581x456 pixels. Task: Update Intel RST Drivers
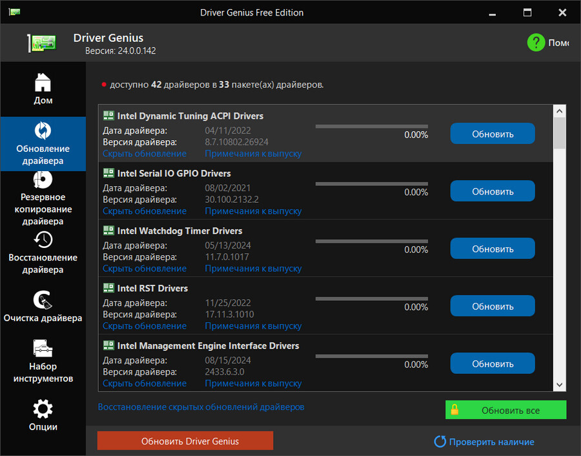(493, 306)
